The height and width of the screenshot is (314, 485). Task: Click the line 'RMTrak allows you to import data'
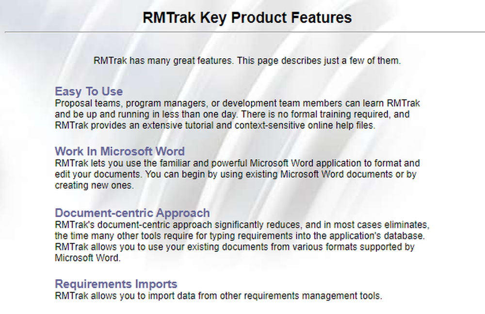click(x=218, y=296)
